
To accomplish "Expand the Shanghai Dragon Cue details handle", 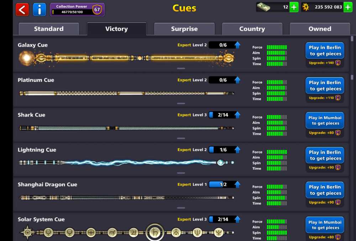I will [x=181, y=208].
